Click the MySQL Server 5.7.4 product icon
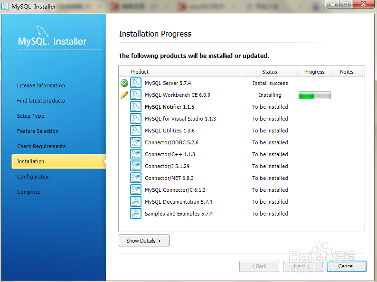 136,83
